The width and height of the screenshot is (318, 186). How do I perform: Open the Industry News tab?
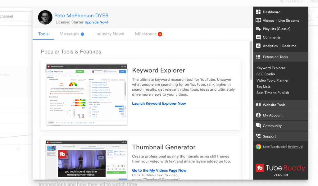point(110,34)
